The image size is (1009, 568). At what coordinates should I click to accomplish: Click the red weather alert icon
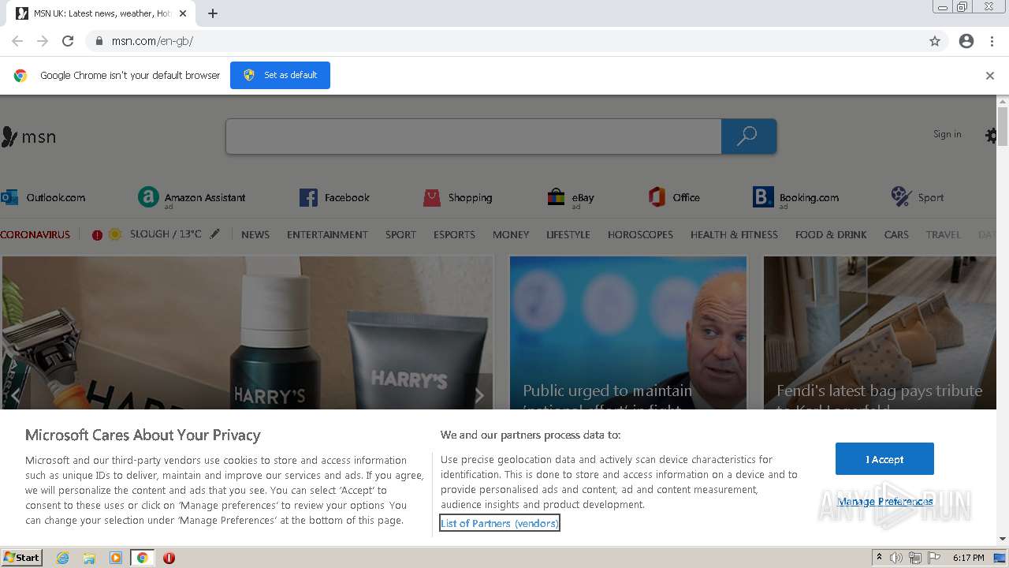[x=97, y=235]
